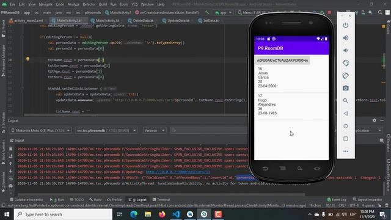This screenshot has width=391, height=220.
Task: Open the URL link in the Updating log line
Action: (178, 172)
